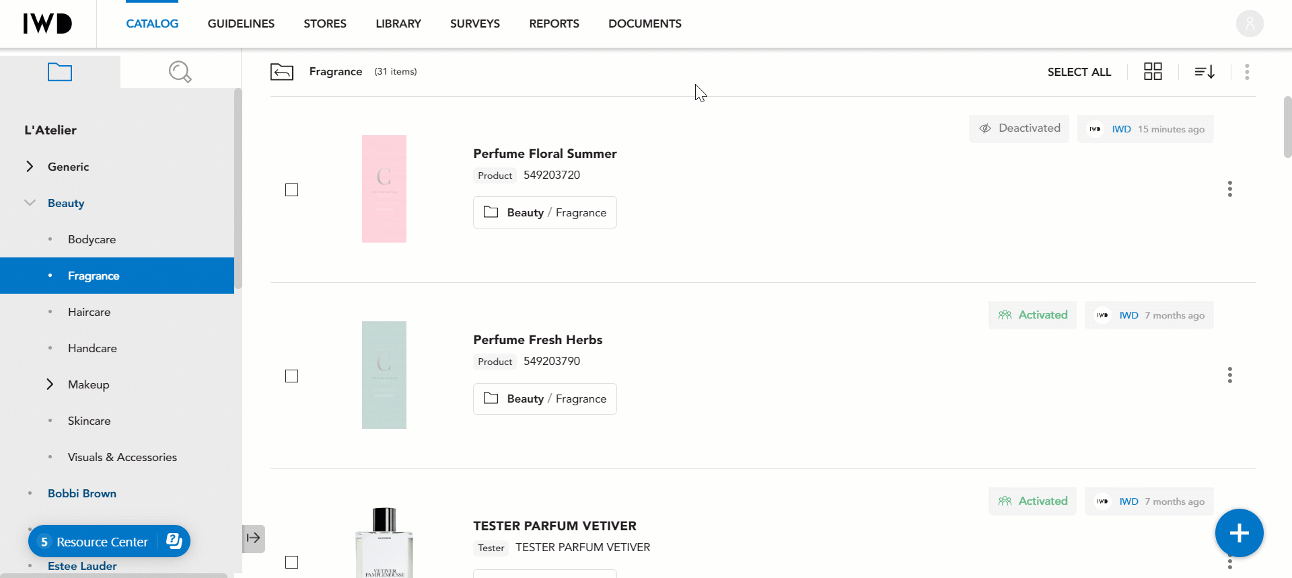The image size is (1292, 578).
Task: Check the Perfume Floral Summer checkbox
Action: tap(291, 190)
